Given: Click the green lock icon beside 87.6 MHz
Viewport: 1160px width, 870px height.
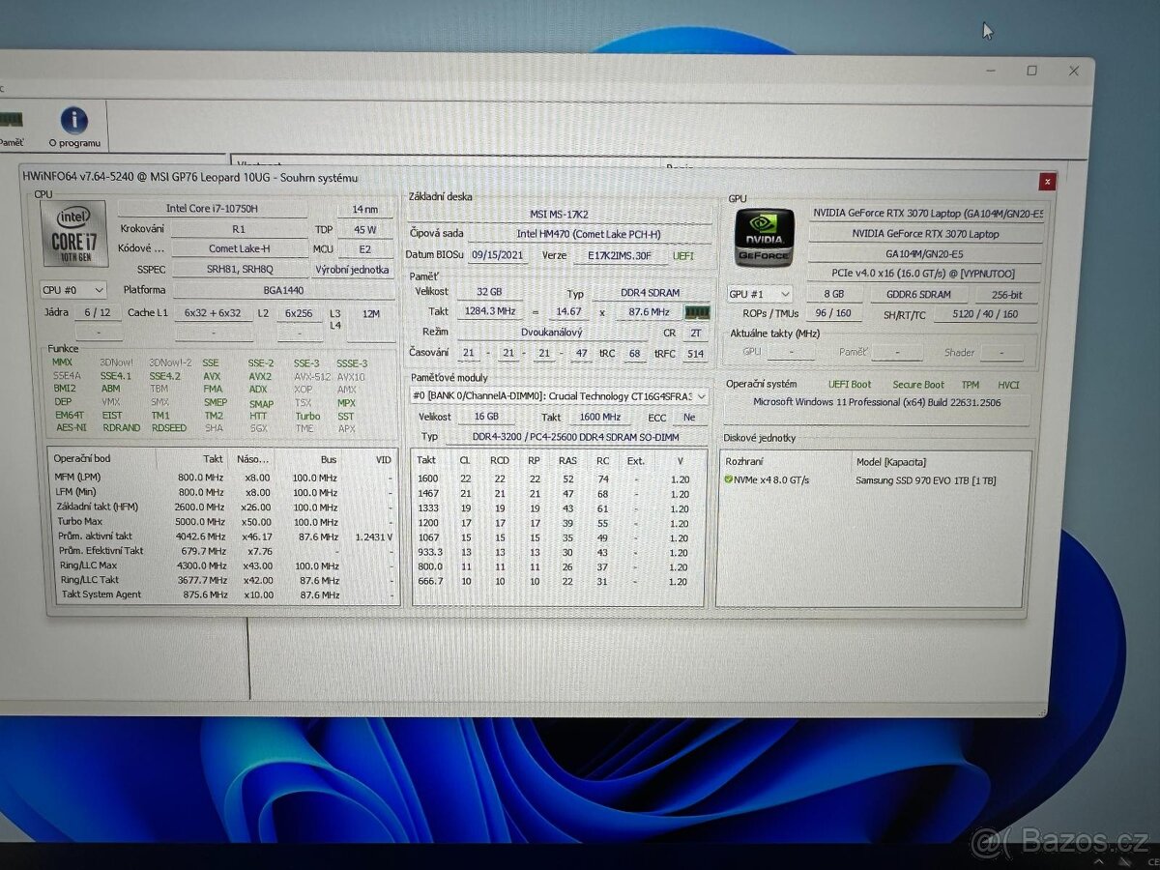Looking at the screenshot, I should (x=697, y=311).
